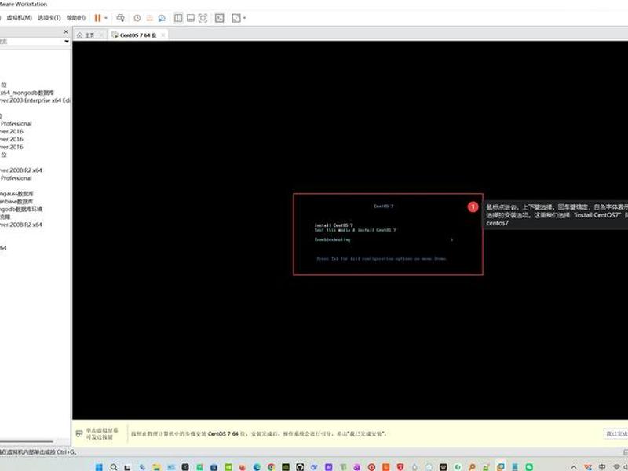Viewport: 628px width, 471px height.
Task: Expand the library search dropdown arrow
Action: (x=67, y=42)
